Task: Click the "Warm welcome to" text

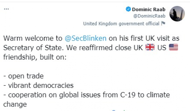Action: (31, 38)
